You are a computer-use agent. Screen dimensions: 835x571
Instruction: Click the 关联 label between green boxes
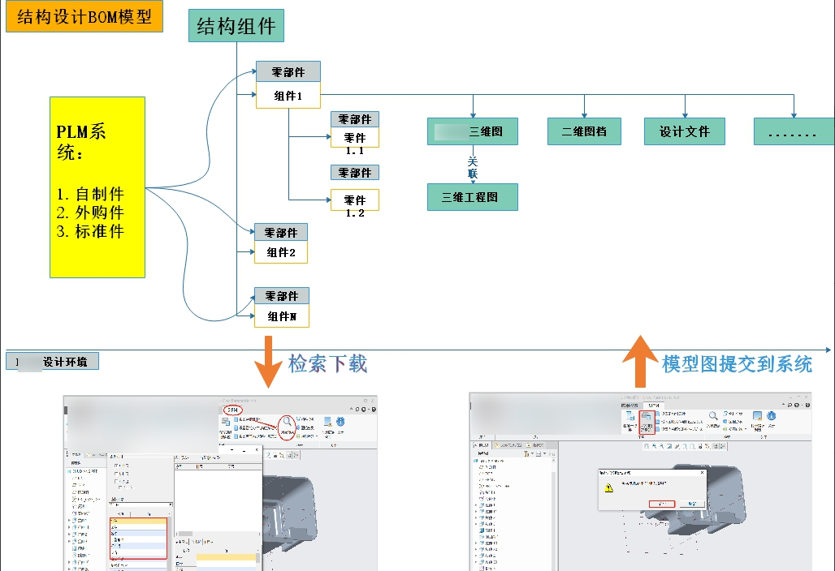[x=473, y=167]
